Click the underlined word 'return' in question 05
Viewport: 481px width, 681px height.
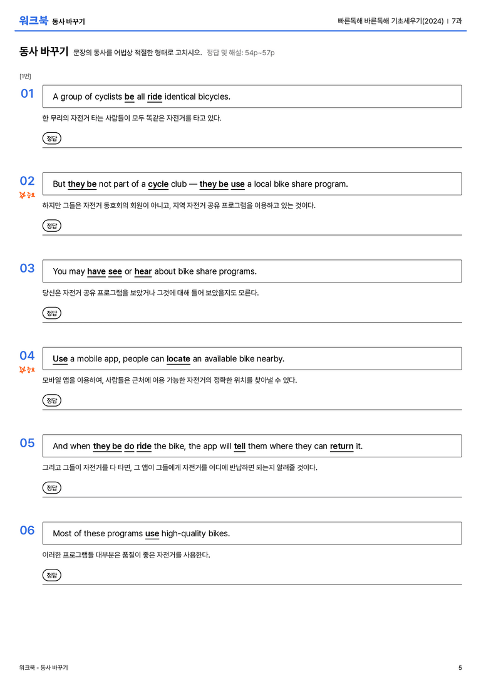click(342, 446)
